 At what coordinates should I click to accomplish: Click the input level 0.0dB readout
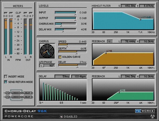[x=83, y=13]
